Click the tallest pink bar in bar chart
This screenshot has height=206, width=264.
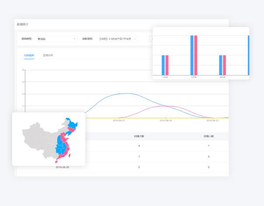point(196,55)
